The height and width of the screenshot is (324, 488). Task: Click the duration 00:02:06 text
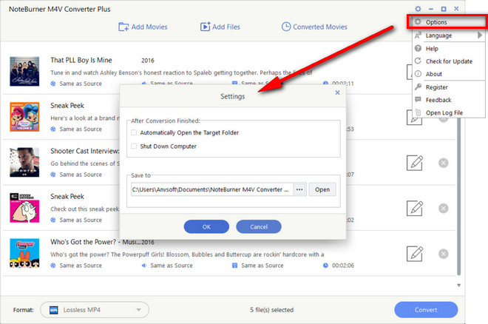(343, 266)
